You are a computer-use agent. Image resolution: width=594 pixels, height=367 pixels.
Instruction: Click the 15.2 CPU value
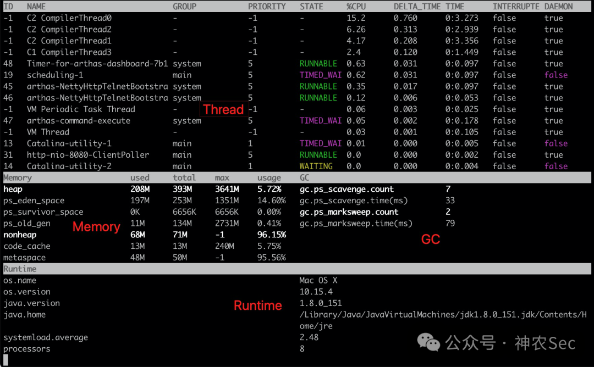[x=356, y=18]
